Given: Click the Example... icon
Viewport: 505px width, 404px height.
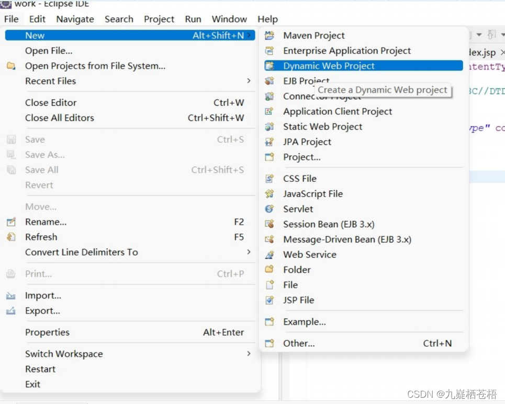Looking at the screenshot, I should [270, 321].
